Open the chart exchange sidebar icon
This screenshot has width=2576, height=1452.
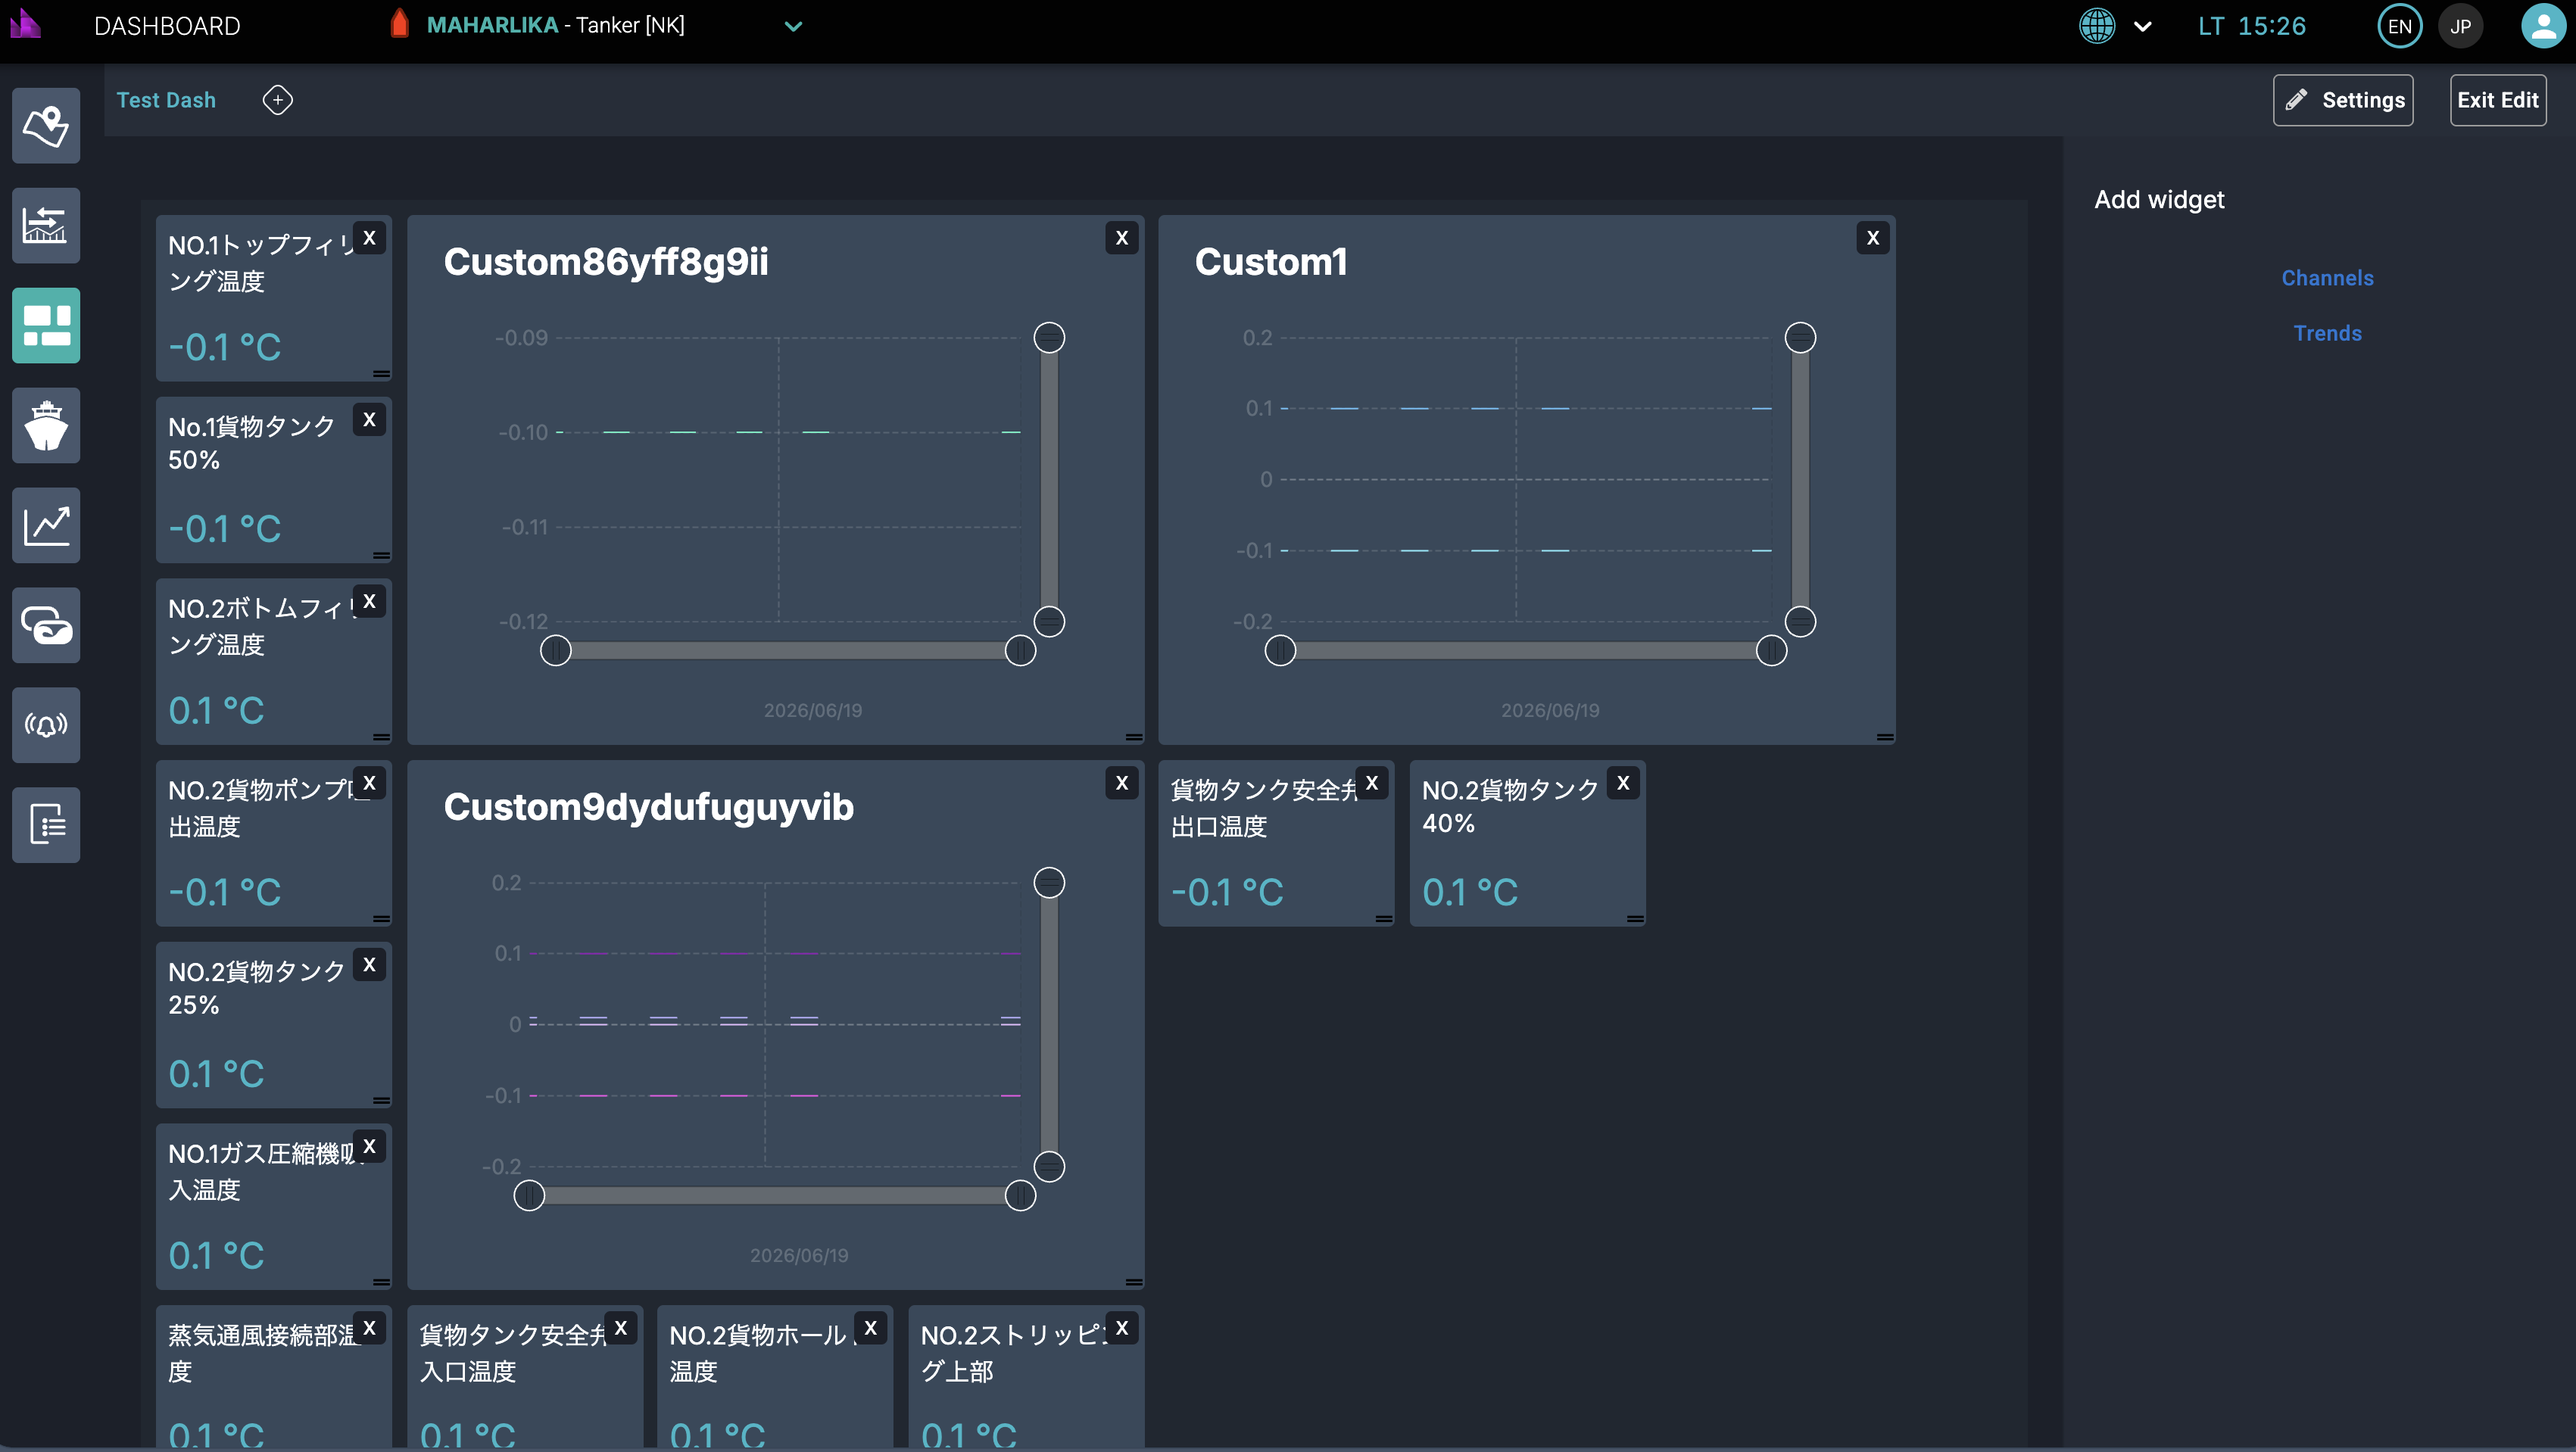(46, 225)
